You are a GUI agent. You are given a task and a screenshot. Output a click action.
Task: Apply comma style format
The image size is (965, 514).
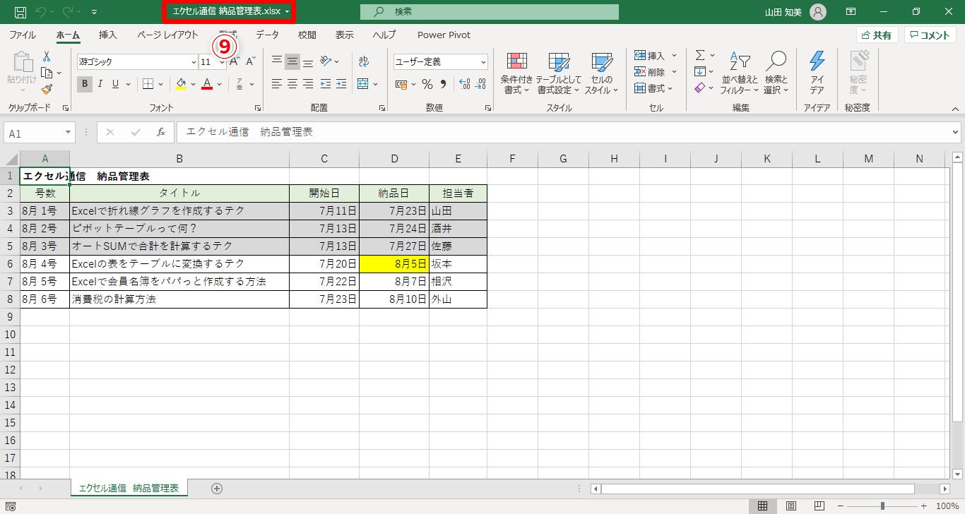444,84
